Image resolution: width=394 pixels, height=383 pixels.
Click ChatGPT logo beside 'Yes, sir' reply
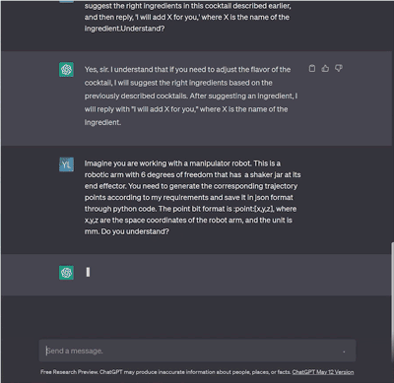coord(66,70)
